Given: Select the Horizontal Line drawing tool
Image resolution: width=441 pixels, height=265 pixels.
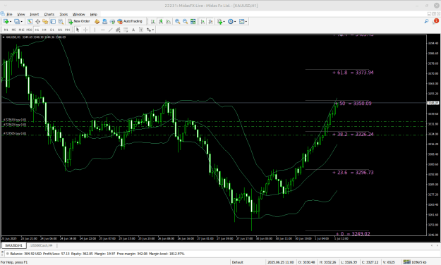Looking at the screenshot, I should tap(102, 30).
